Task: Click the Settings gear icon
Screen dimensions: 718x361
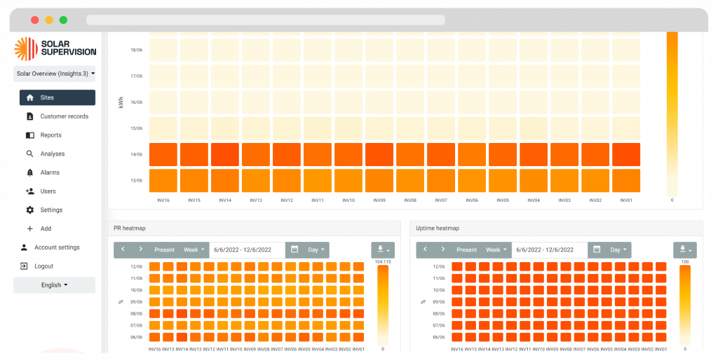Action: 29,210
